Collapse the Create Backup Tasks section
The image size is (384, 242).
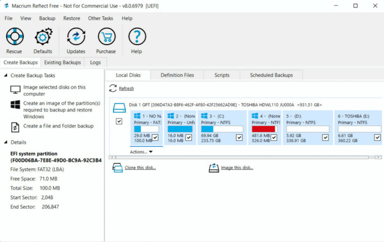(x=6, y=75)
